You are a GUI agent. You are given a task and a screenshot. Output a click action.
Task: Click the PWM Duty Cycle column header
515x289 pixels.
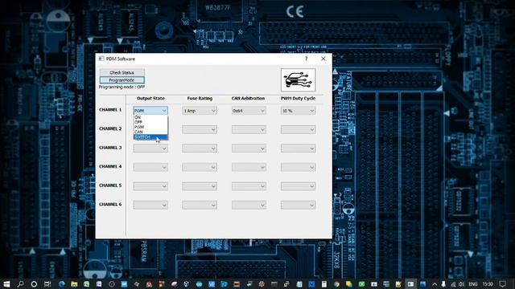[298, 98]
